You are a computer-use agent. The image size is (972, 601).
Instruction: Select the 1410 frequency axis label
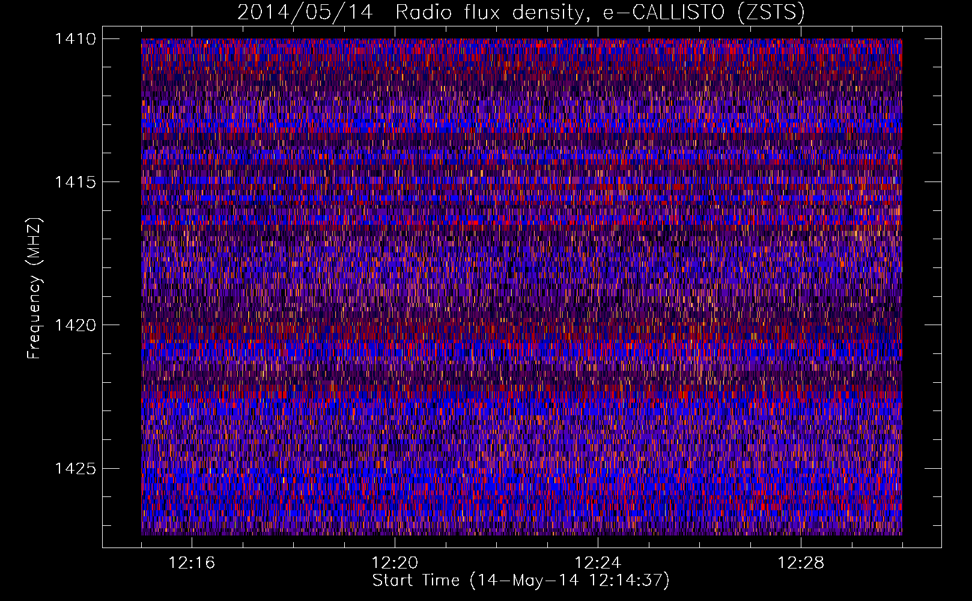coord(75,39)
